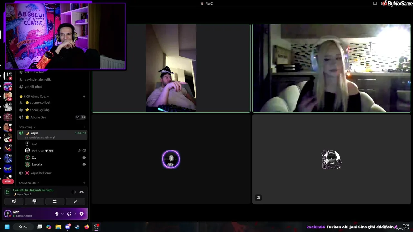Click camera icon next to Laedria
413x232 pixels.
tap(84, 164)
